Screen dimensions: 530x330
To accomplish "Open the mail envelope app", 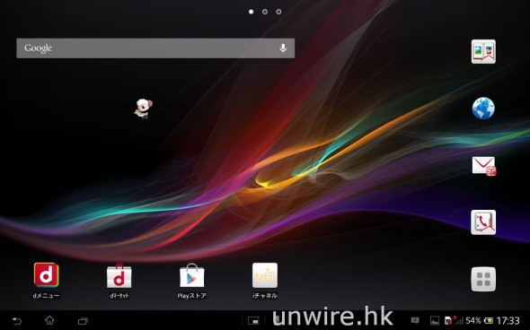I will (x=484, y=166).
